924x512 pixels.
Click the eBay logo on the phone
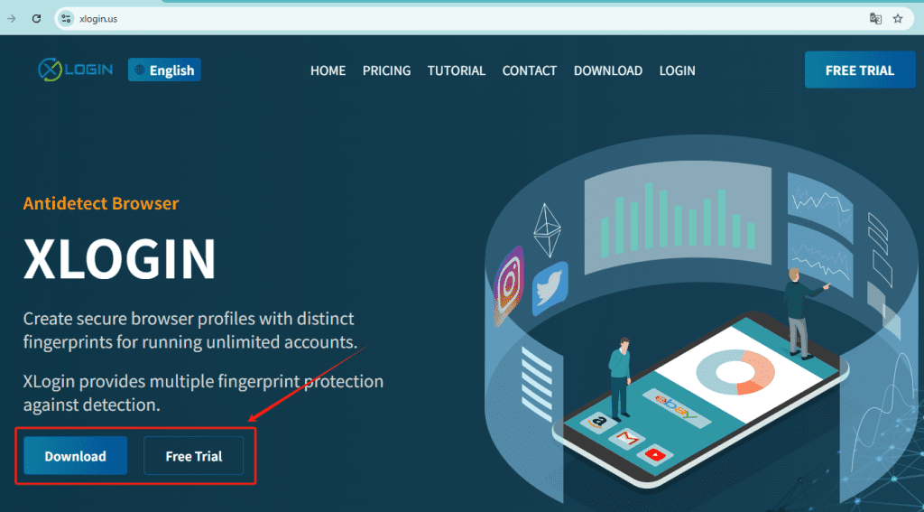pos(678,407)
